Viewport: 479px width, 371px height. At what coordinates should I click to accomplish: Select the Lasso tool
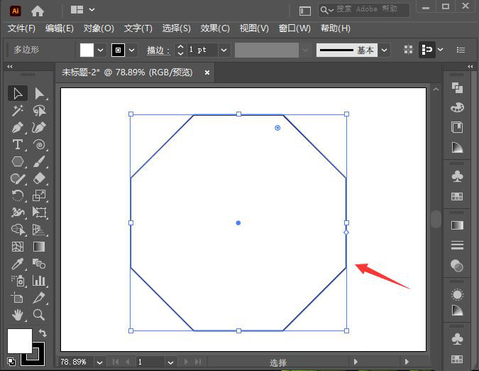[x=40, y=111]
